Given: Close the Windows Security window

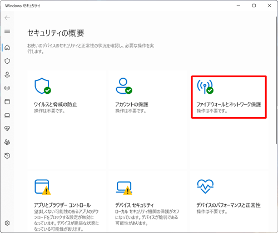Looking at the screenshot, I should (270, 6).
